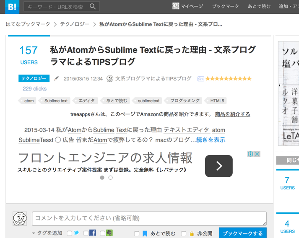Image resolution: width=299 pixels, height=238 pixels.
Task: Click the add-star icon before the stars
Action: point(200,79)
